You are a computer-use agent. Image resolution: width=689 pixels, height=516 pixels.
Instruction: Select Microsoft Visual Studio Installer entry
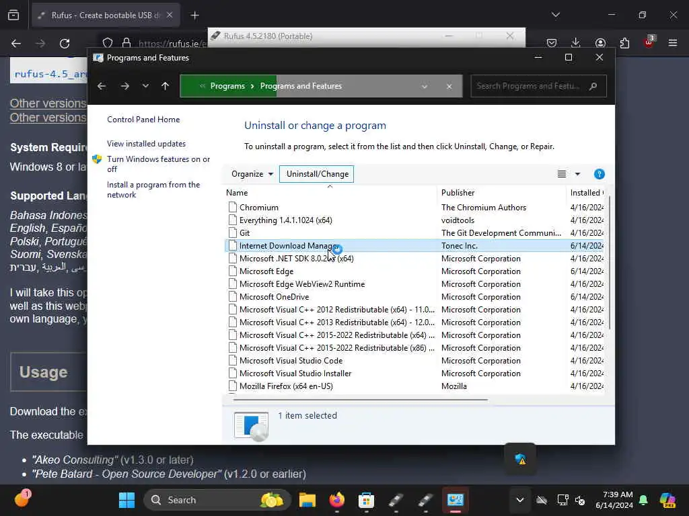(295, 373)
